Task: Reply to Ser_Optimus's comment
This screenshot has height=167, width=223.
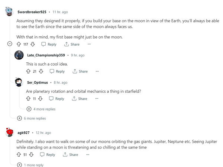Action: [x=56, y=99]
